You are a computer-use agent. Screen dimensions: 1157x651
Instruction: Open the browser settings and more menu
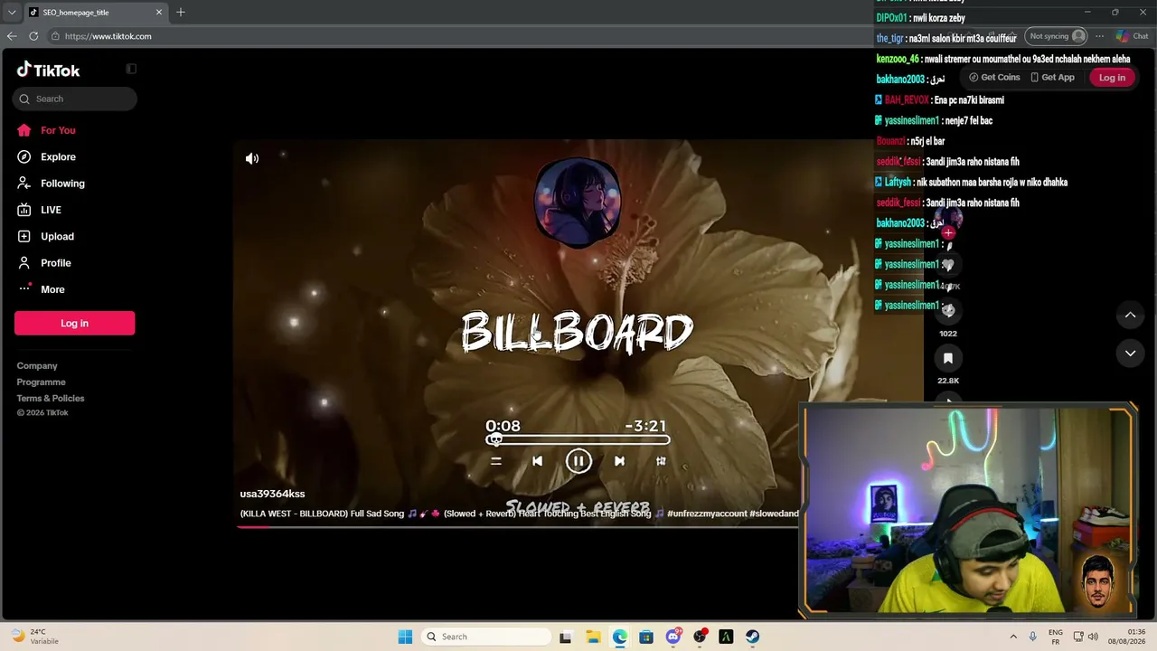[1099, 36]
